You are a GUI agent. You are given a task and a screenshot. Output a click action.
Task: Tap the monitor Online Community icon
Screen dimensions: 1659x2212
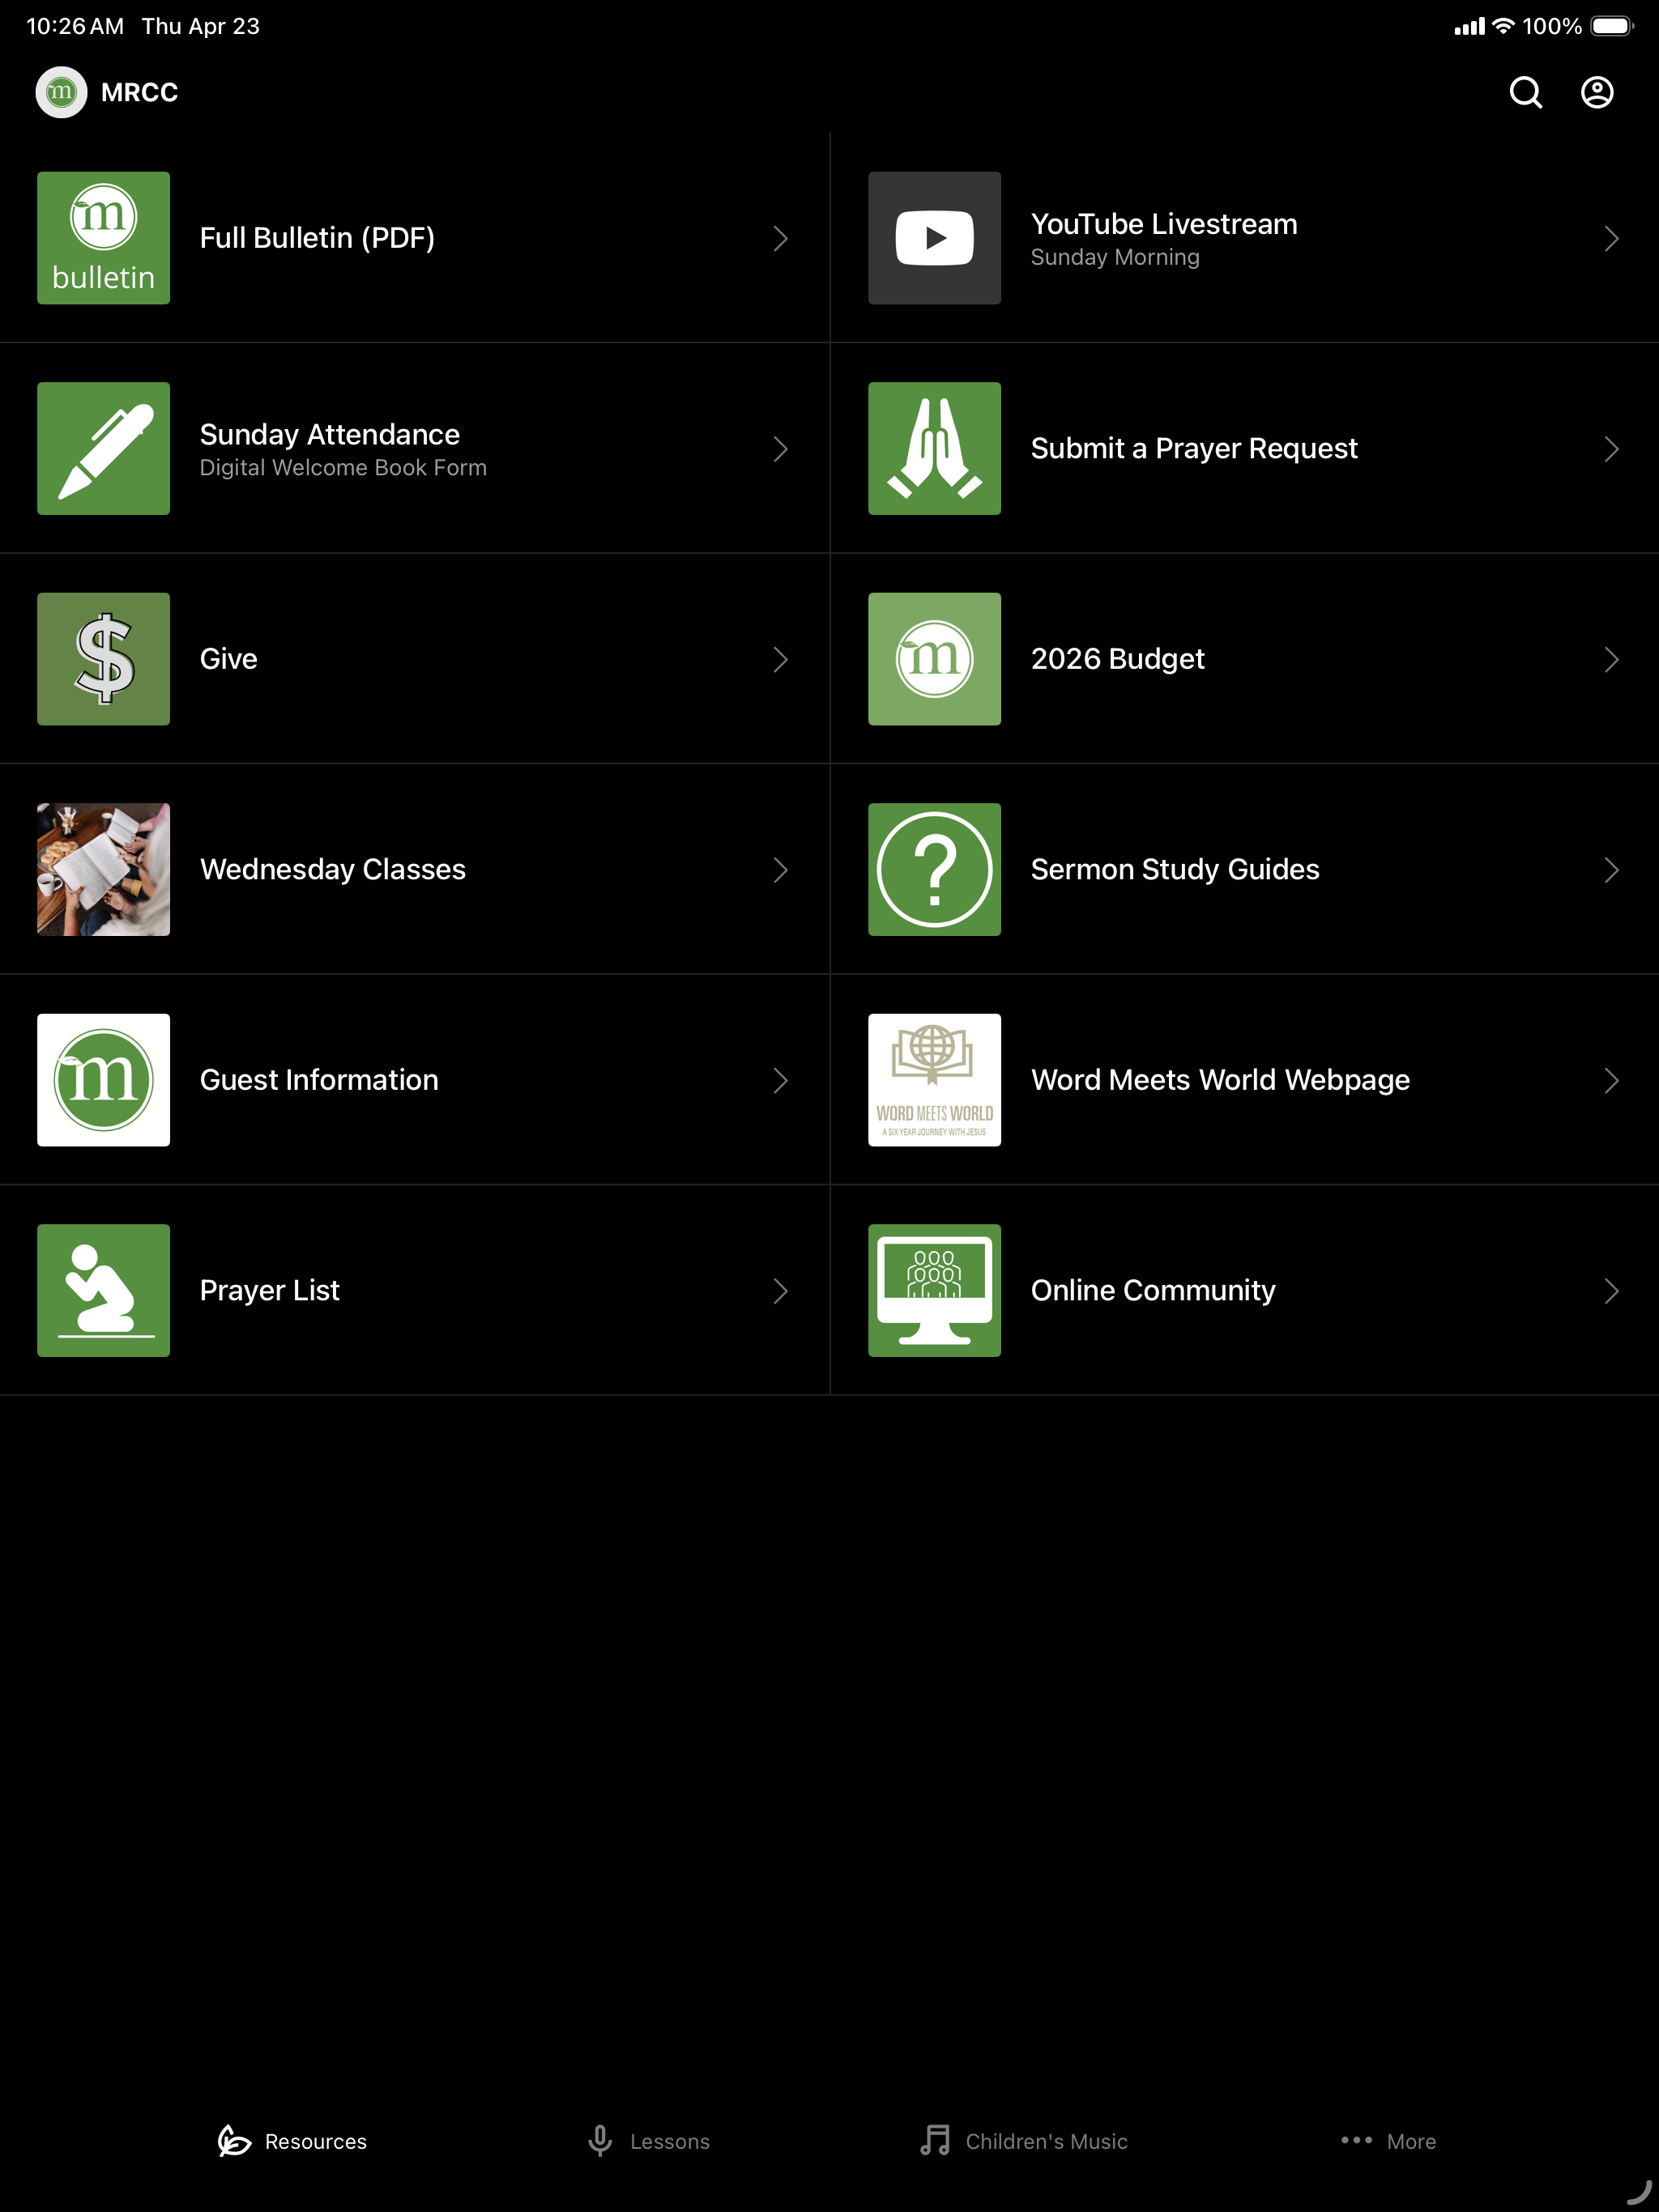tap(935, 1290)
